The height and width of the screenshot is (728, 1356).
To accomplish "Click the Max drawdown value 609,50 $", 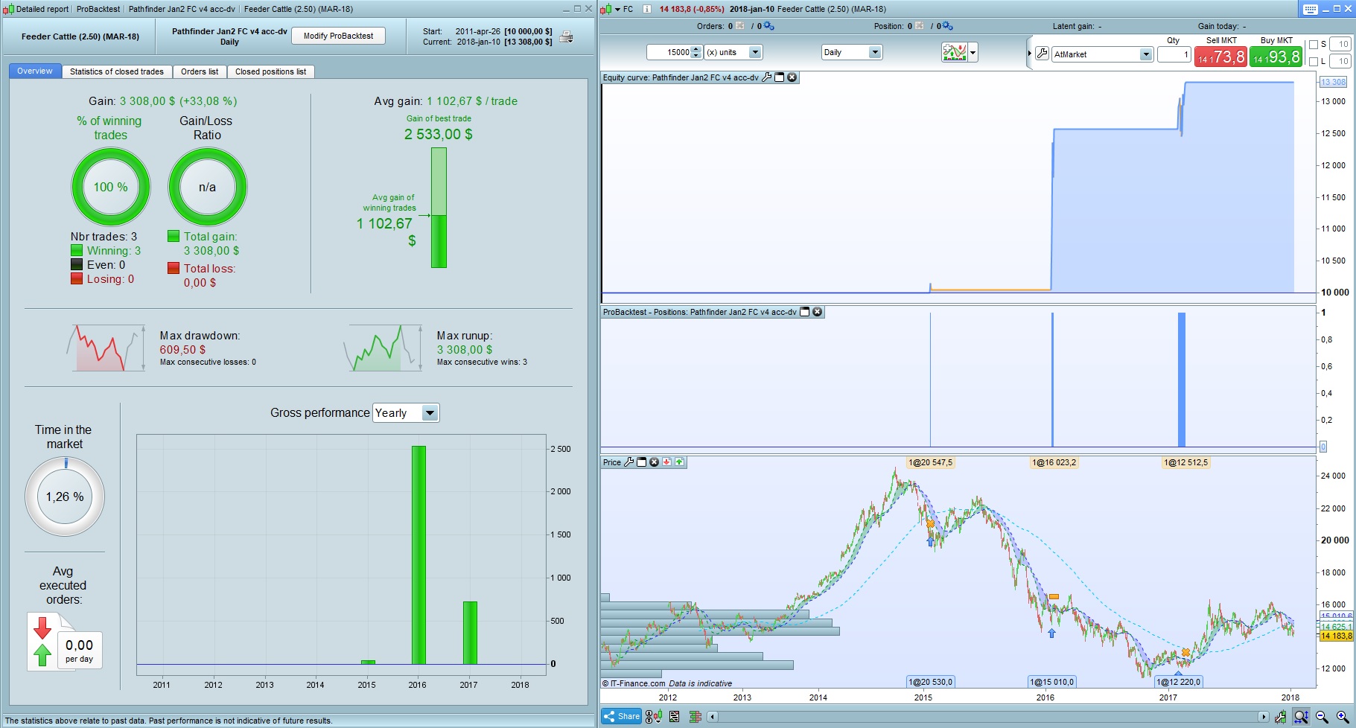I will (183, 350).
